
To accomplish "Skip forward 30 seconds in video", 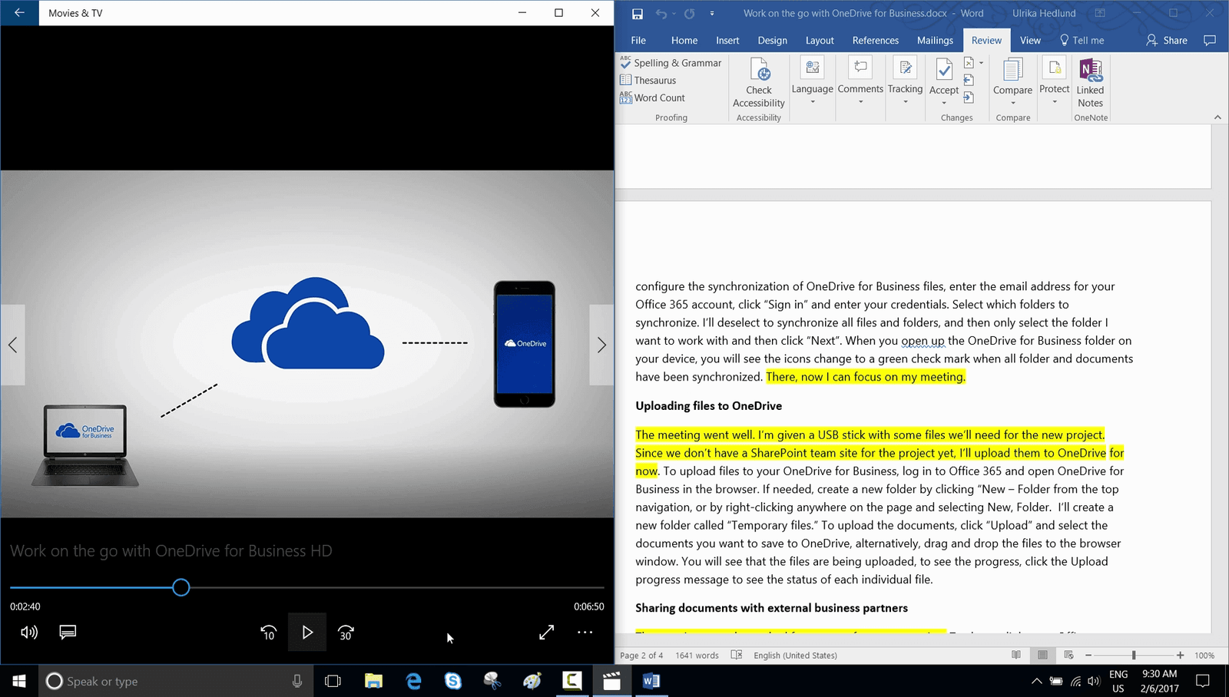I will tap(346, 633).
